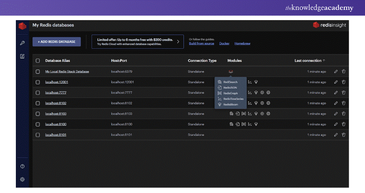Click RedisBloom in the modules popup

click(231, 104)
